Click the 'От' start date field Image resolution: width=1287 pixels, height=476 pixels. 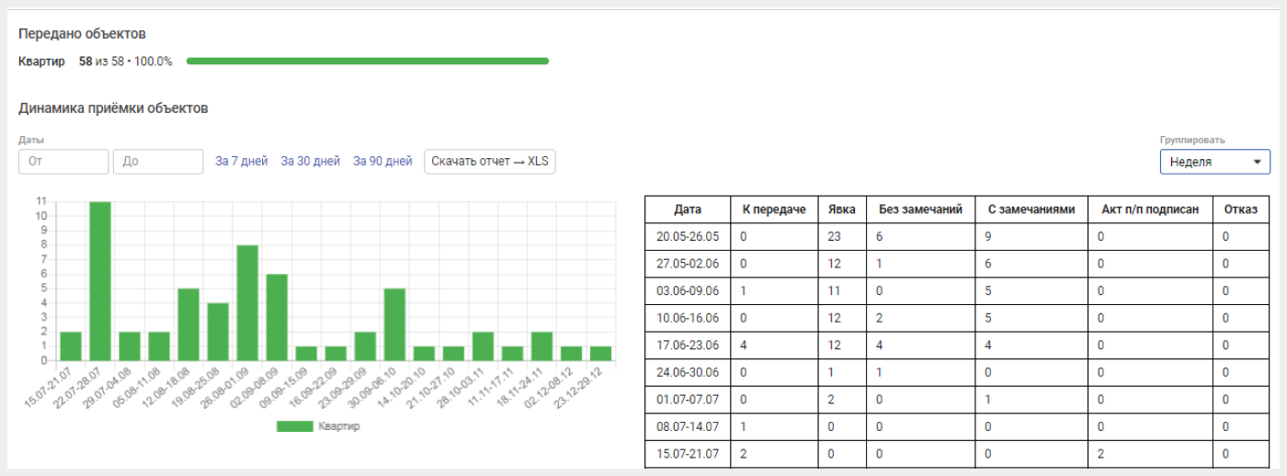(63, 162)
